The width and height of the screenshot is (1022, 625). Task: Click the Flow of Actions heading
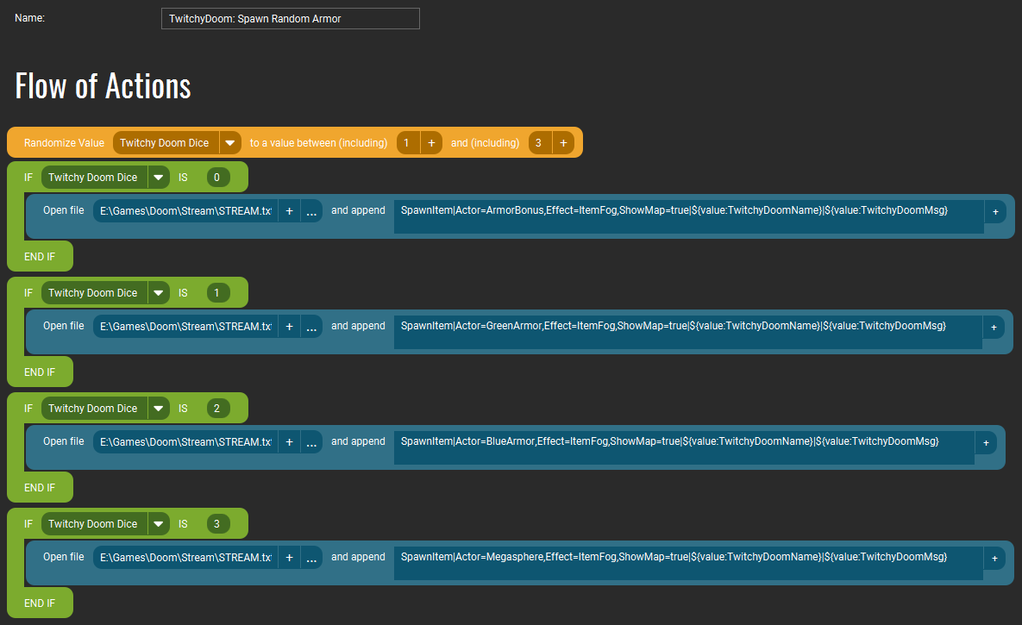[103, 86]
